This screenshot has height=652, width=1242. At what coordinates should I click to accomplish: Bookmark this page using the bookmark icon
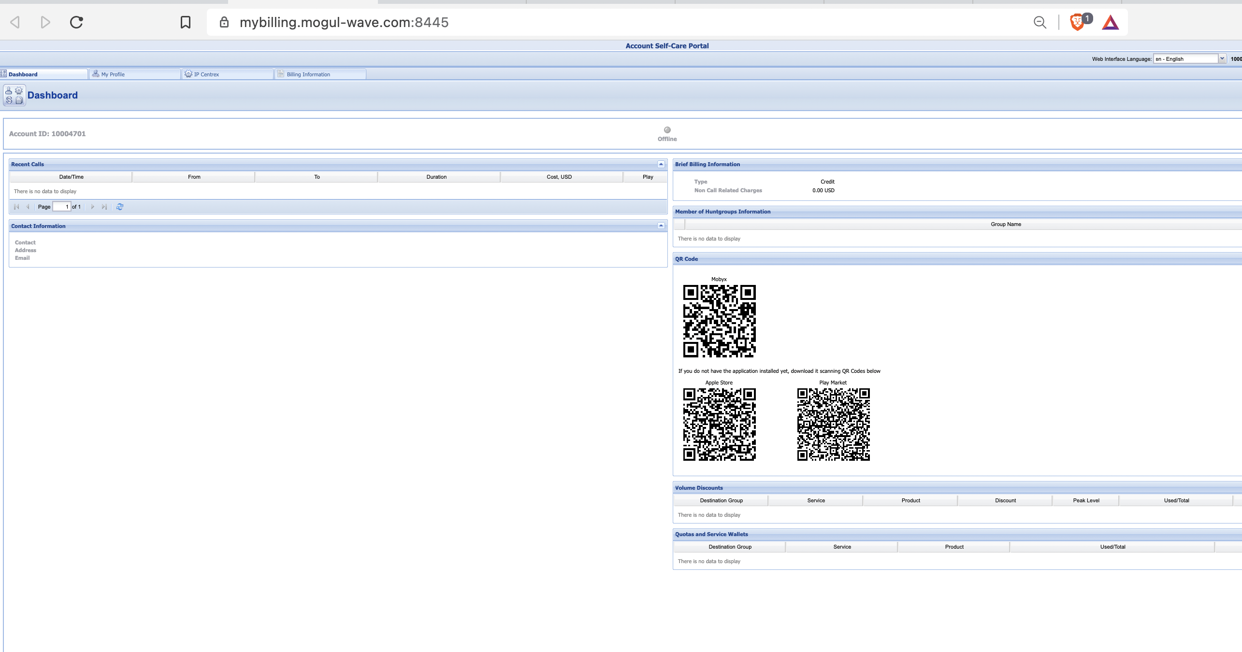[186, 22]
